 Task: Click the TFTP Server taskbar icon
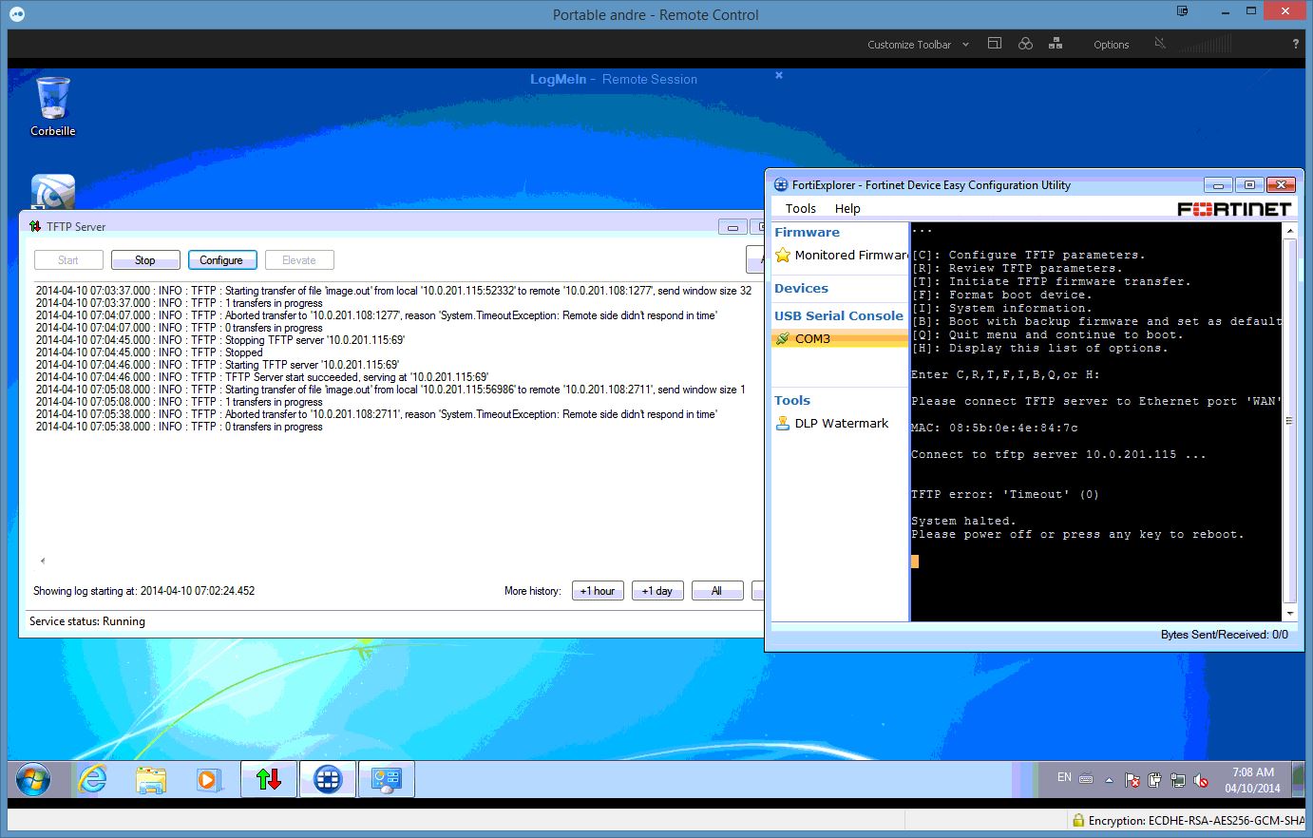tap(269, 779)
